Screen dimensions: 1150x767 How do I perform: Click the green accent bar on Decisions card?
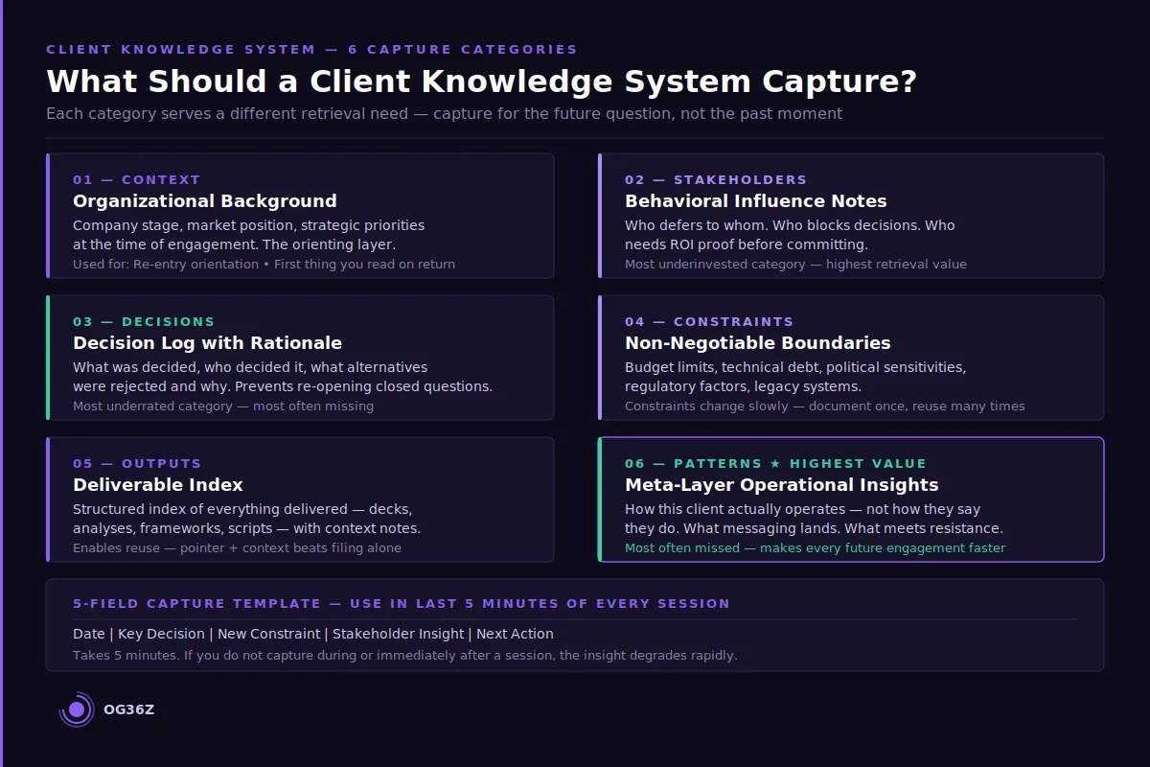49,358
